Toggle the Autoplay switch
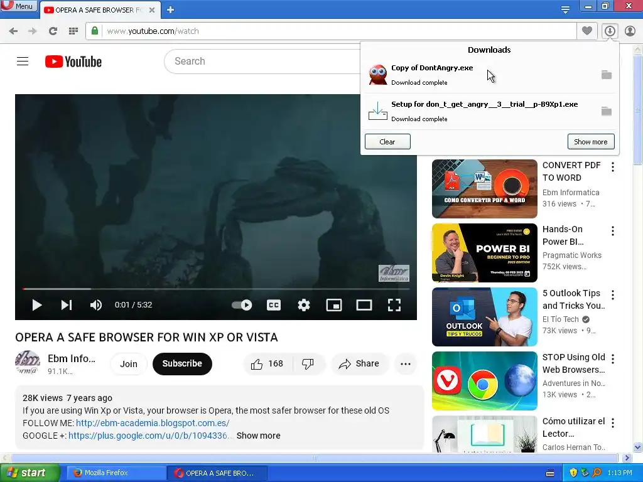 pyautogui.click(x=242, y=305)
